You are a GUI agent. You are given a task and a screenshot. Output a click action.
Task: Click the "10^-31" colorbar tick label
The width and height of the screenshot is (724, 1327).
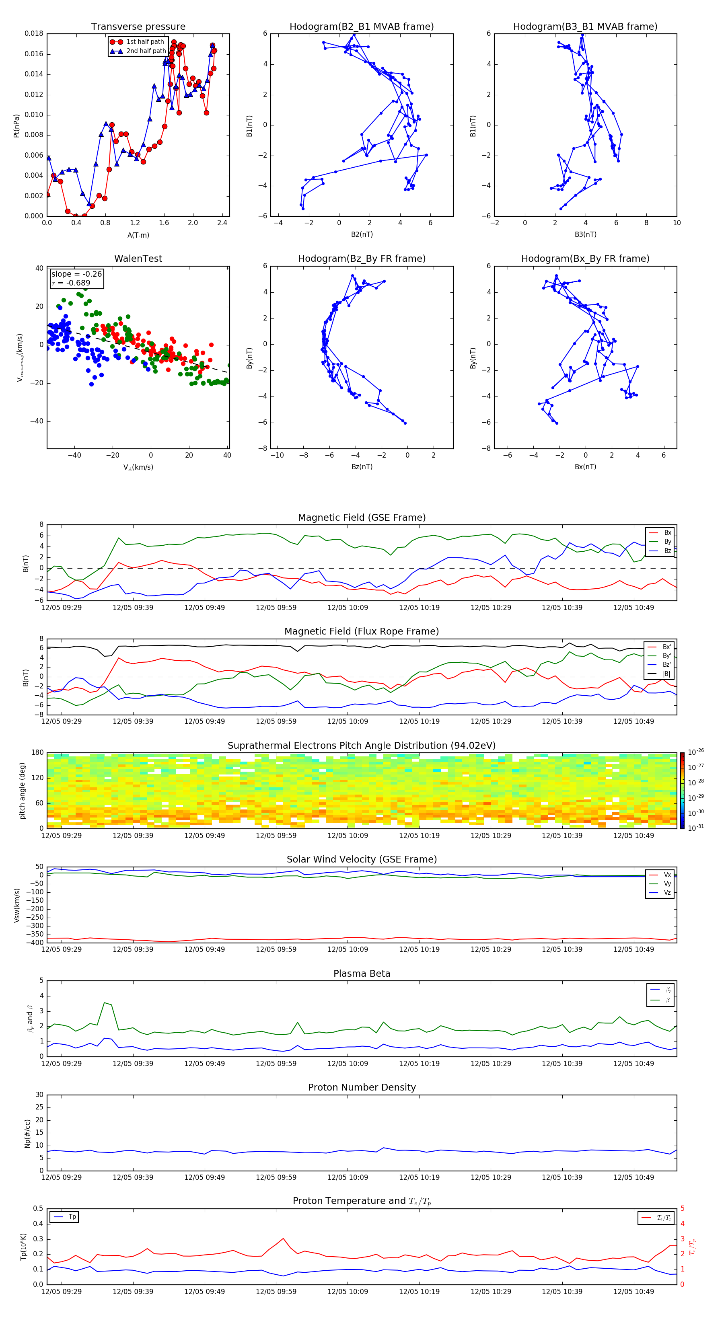click(x=696, y=828)
